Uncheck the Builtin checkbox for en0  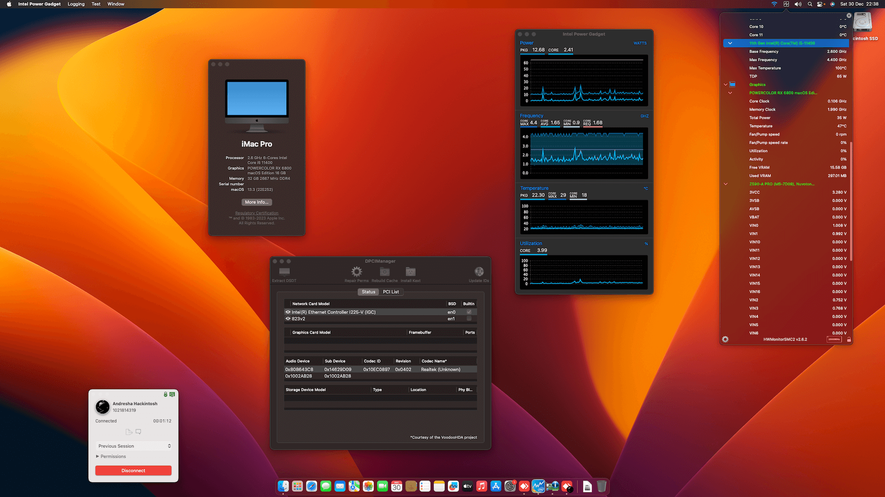coord(469,312)
